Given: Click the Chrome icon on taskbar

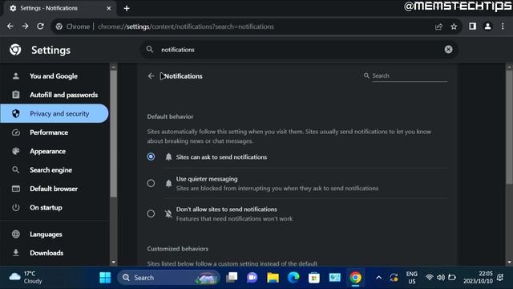Looking at the screenshot, I should 355,278.
